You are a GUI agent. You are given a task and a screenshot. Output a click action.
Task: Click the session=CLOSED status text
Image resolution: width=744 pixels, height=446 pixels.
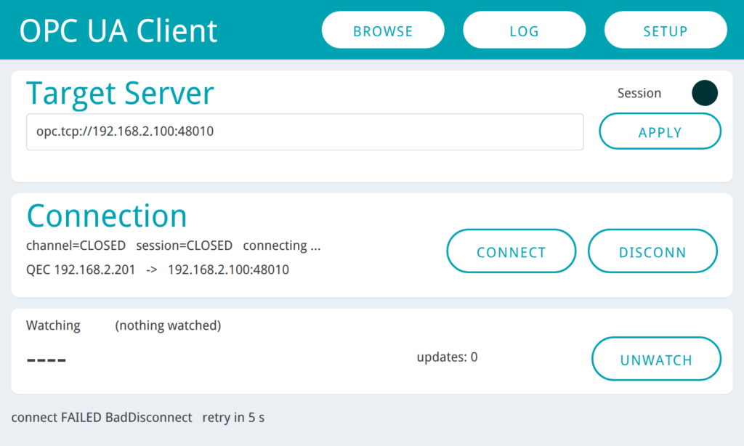(x=184, y=246)
